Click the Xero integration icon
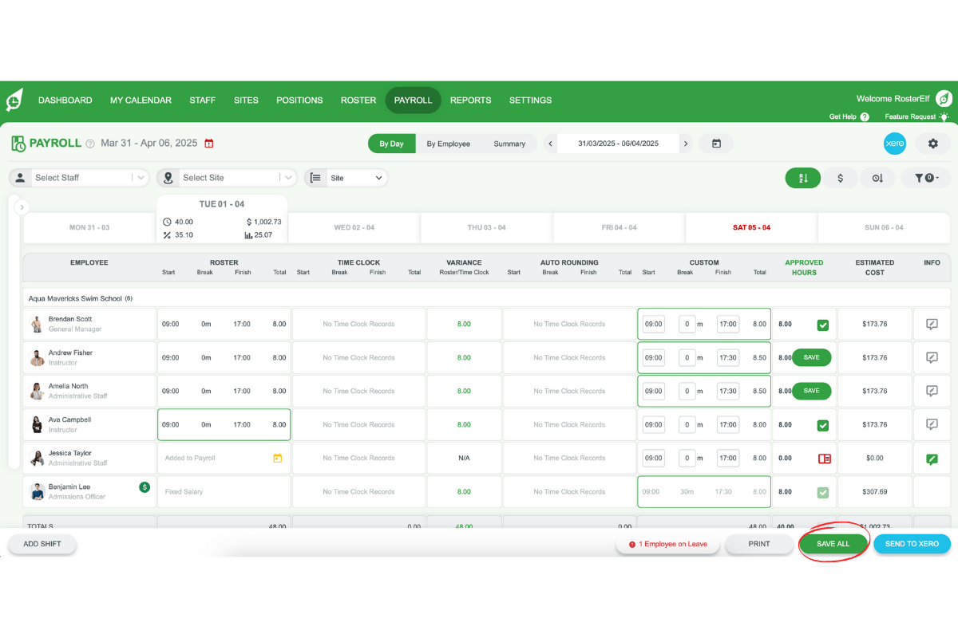This screenshot has height=638, width=958. point(894,144)
